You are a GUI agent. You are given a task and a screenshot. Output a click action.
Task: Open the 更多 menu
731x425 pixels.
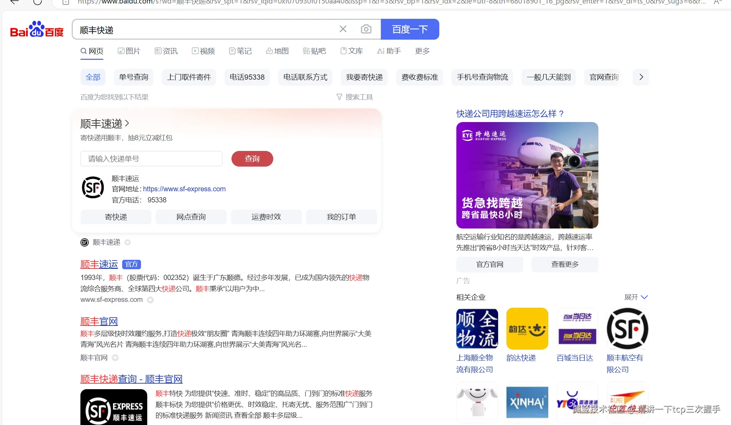pyautogui.click(x=422, y=51)
